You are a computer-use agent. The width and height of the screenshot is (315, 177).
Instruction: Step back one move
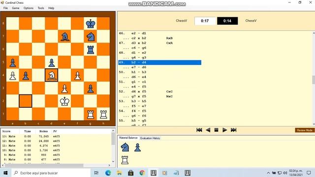coord(208,130)
